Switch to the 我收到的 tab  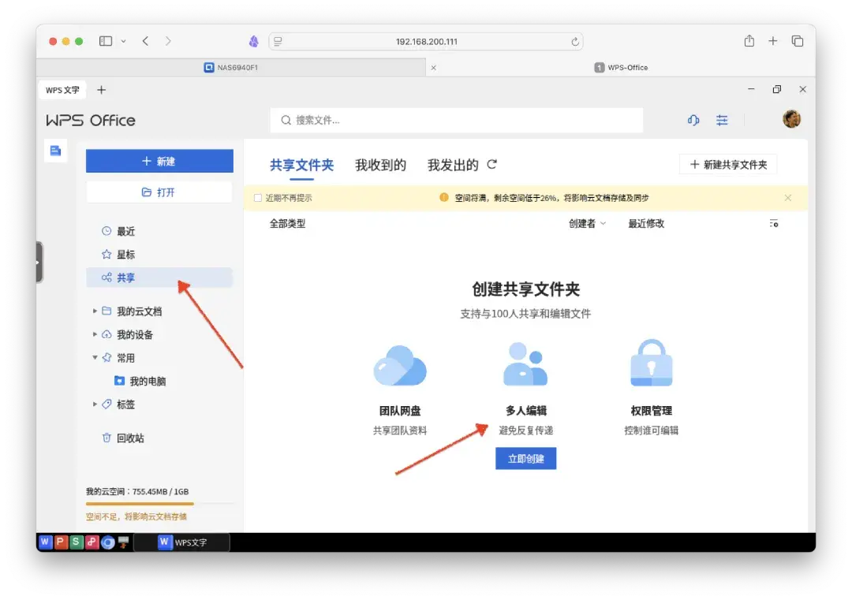[x=381, y=165]
